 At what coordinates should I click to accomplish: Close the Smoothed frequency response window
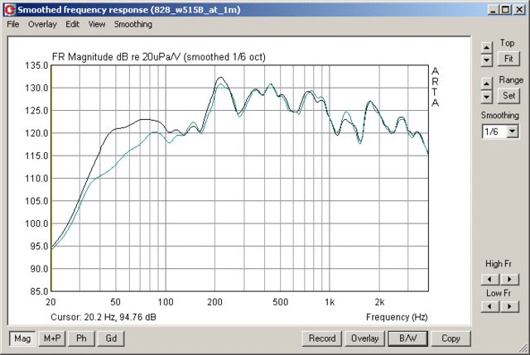coord(519,10)
